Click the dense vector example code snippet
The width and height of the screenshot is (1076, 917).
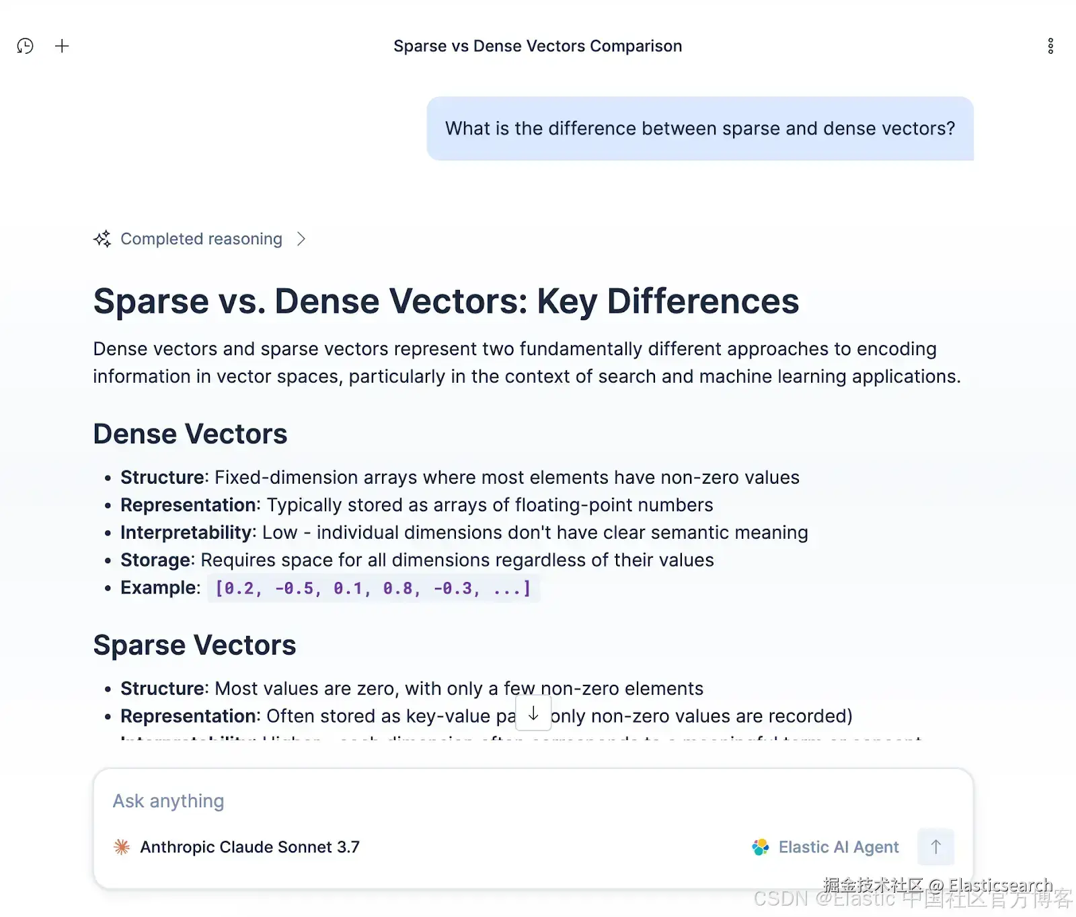tap(373, 589)
